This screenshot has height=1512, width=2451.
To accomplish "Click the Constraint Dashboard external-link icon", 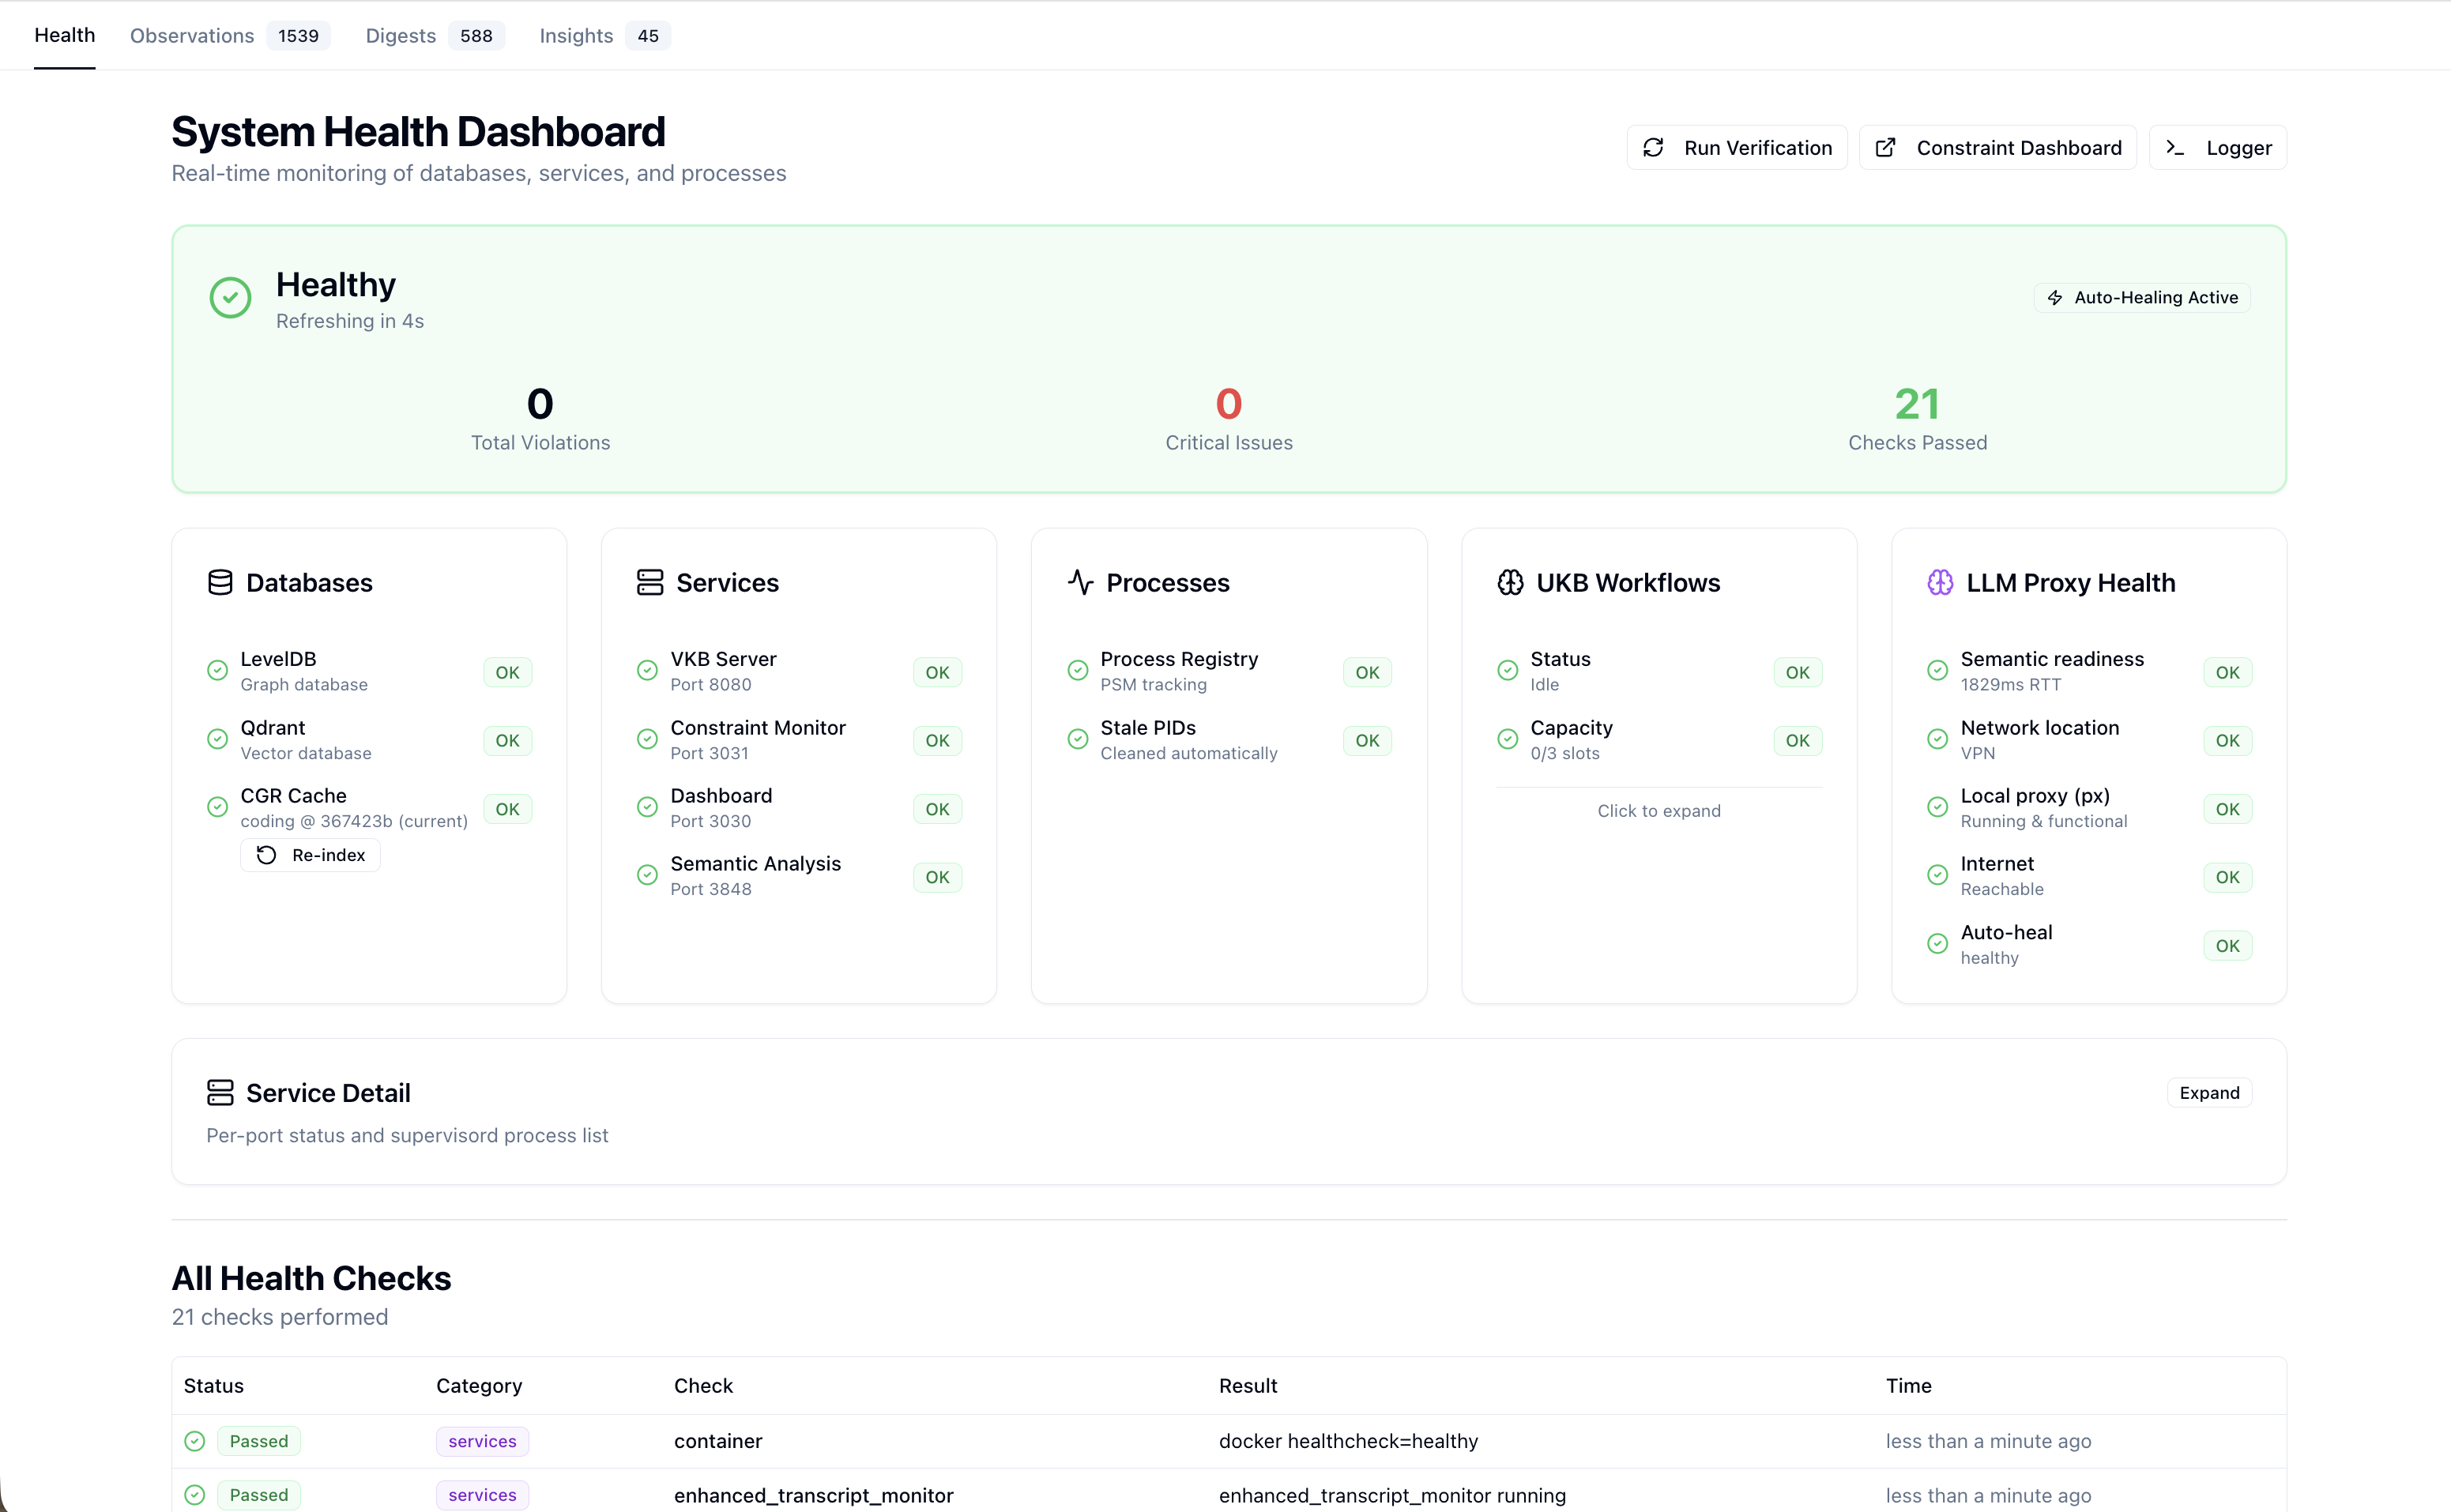I will pyautogui.click(x=1885, y=148).
